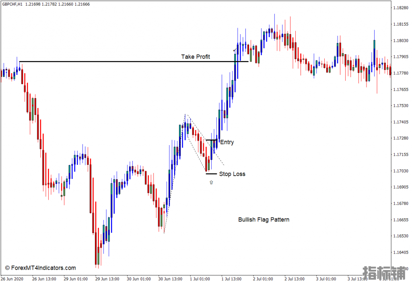Screen dimensions: 412x283
Task: Select the Take Profit horizontal line
Action: click(x=121, y=62)
